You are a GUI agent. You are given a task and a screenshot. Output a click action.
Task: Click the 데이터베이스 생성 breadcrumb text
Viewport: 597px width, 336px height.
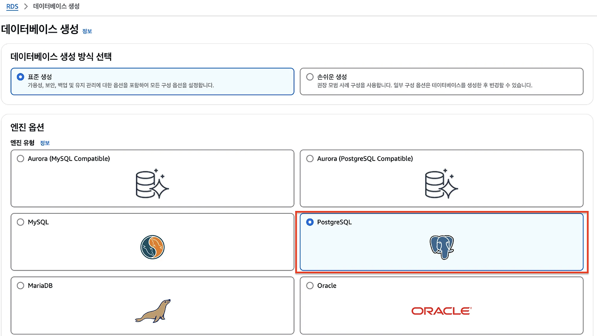[x=56, y=7]
